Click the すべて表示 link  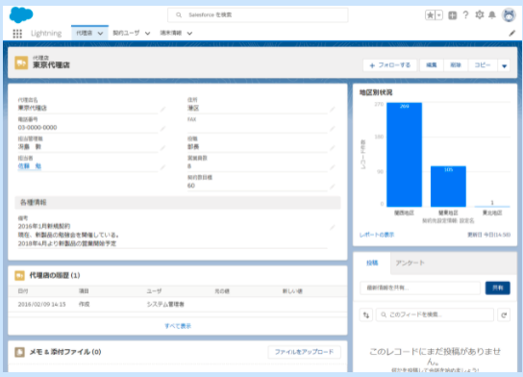coord(178,326)
